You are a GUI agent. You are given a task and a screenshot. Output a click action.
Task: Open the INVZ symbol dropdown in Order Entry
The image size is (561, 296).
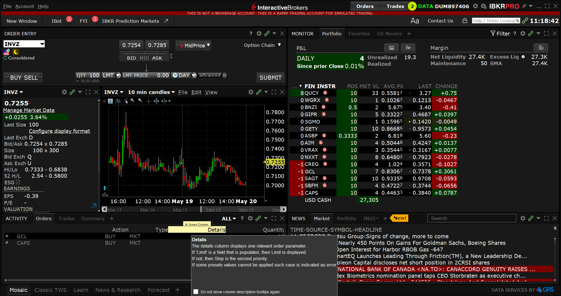coord(42,44)
